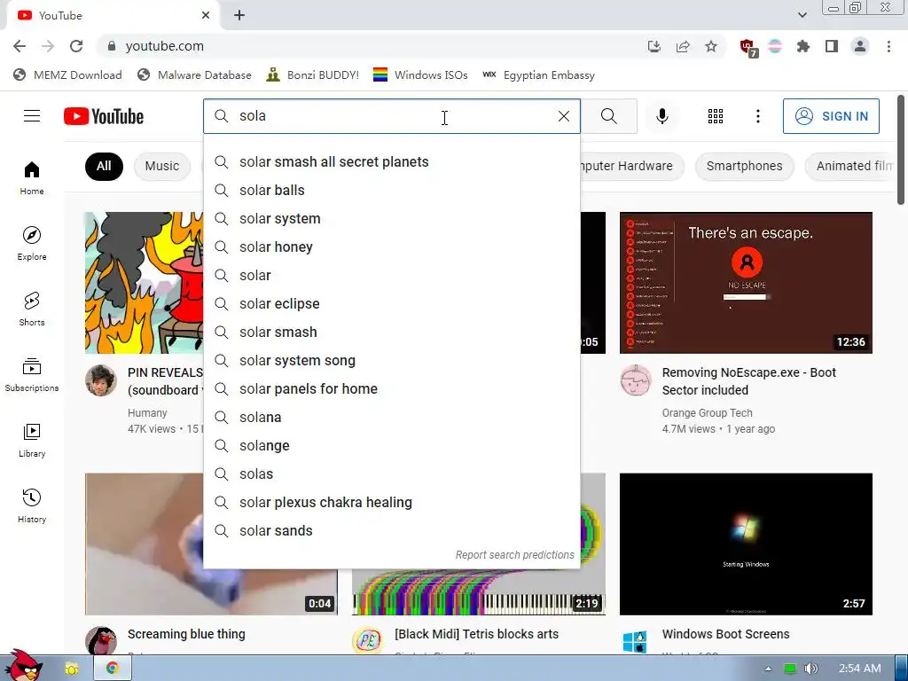Go to Home in the sidebar
Viewport: 908px width, 681px height.
click(32, 178)
